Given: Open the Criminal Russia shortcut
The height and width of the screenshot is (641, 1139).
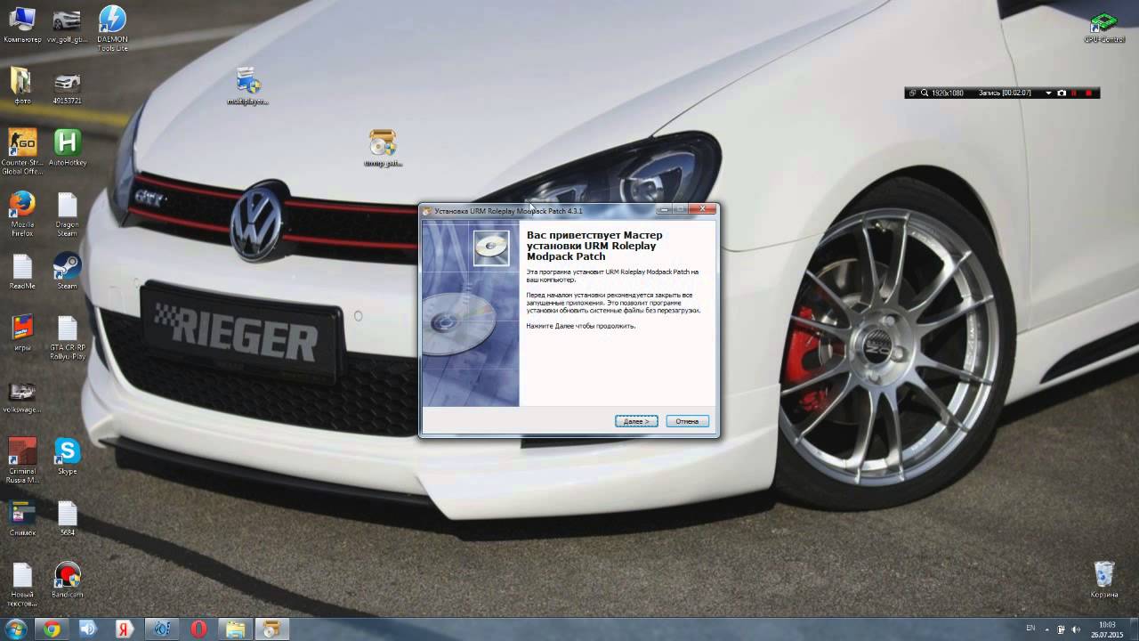Looking at the screenshot, I should tap(22, 460).
